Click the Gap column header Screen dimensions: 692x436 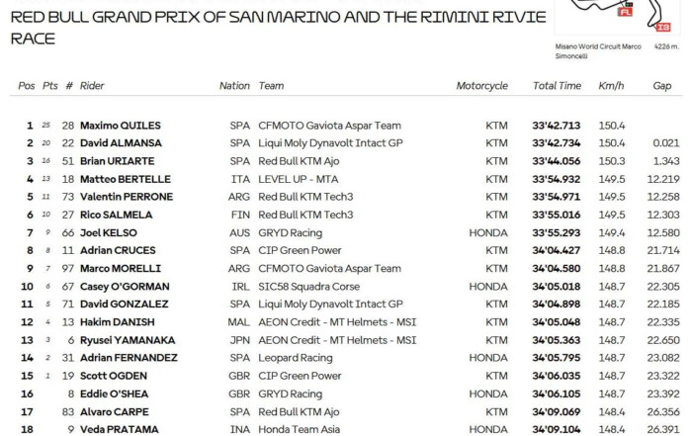point(662,86)
